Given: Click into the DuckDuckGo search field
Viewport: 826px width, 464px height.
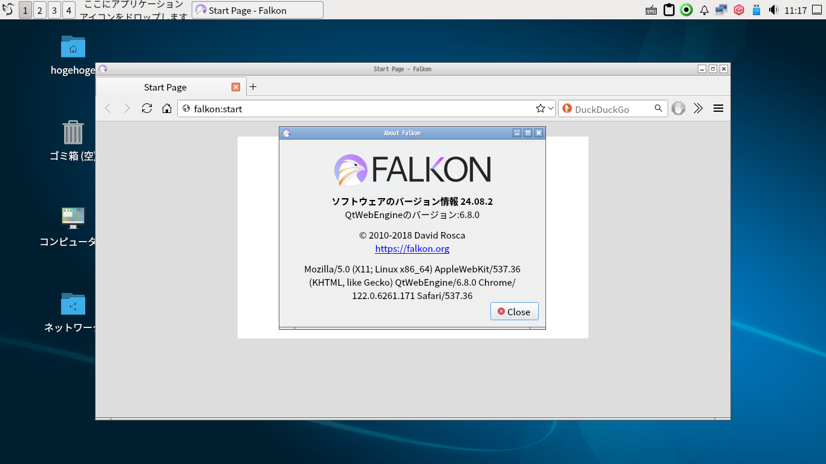Looking at the screenshot, I should coord(613,109).
